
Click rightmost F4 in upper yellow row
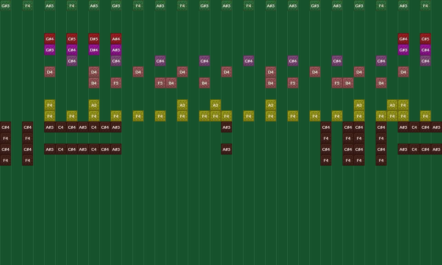point(403,105)
